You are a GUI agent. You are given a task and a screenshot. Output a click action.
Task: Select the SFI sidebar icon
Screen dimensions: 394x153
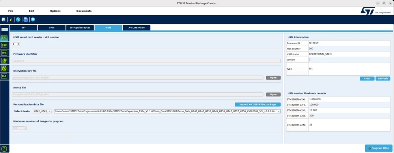(x=4, y=38)
